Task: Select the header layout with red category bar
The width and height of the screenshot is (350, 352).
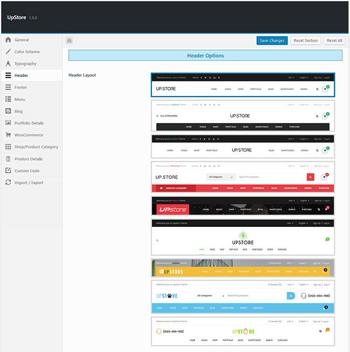Action: click(243, 177)
